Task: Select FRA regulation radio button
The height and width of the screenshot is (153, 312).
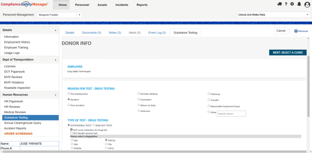Action: click(72, 144)
